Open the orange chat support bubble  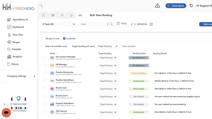6,113
